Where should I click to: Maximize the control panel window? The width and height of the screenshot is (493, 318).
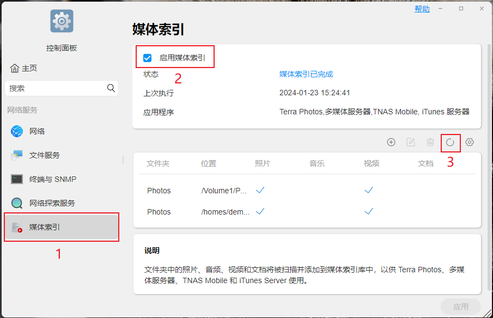pyautogui.click(x=461, y=9)
